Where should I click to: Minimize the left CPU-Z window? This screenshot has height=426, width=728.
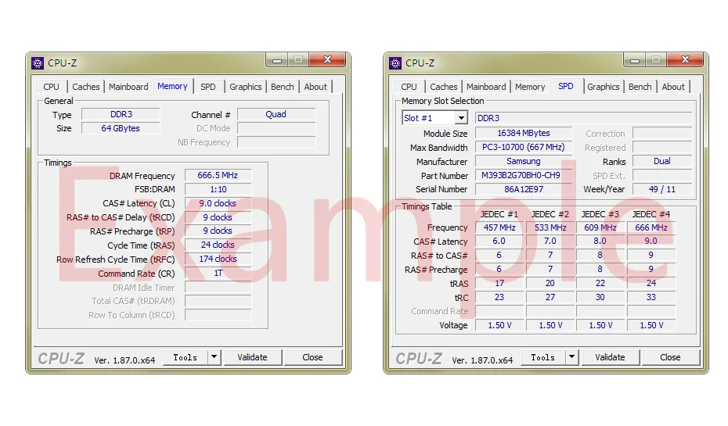tap(276, 60)
